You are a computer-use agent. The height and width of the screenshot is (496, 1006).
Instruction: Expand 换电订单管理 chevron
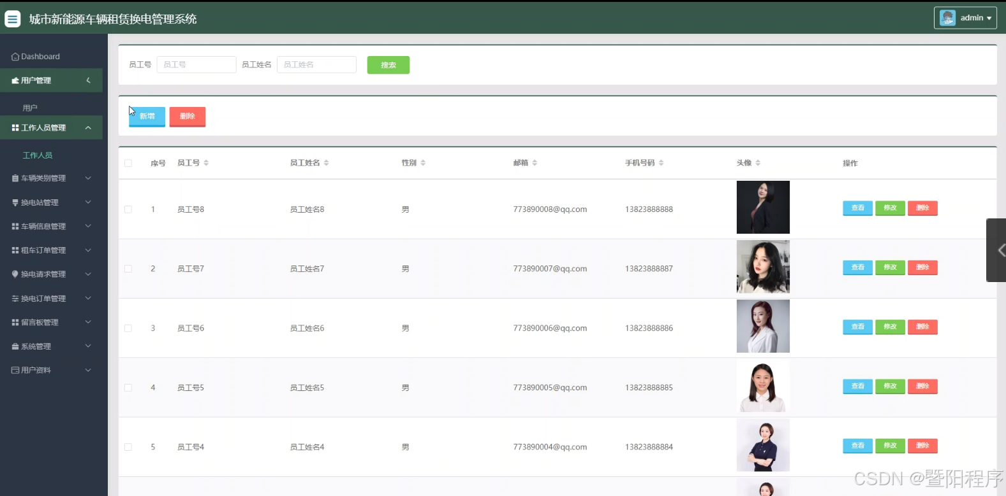[x=88, y=299]
